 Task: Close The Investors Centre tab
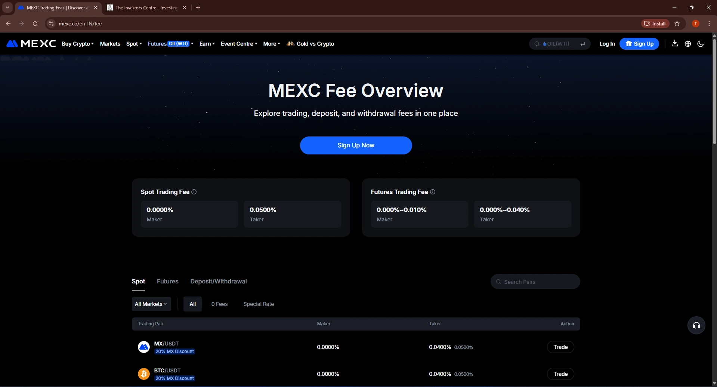185,7
